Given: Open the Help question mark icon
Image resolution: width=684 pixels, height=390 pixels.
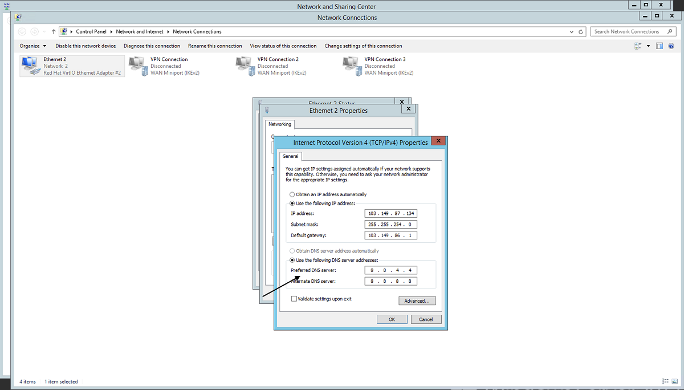Looking at the screenshot, I should click(672, 46).
